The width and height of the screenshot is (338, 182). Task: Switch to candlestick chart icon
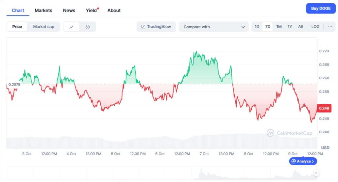87,27
